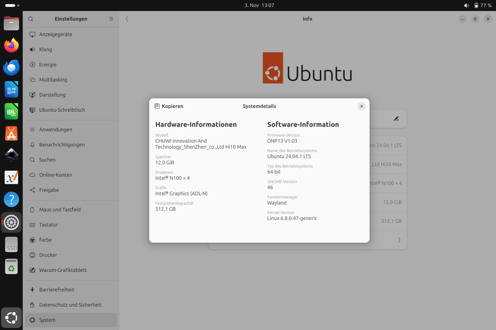Click the Activities workspace indicator
Image resolution: width=496 pixels, height=330 pixels.
point(12,5)
